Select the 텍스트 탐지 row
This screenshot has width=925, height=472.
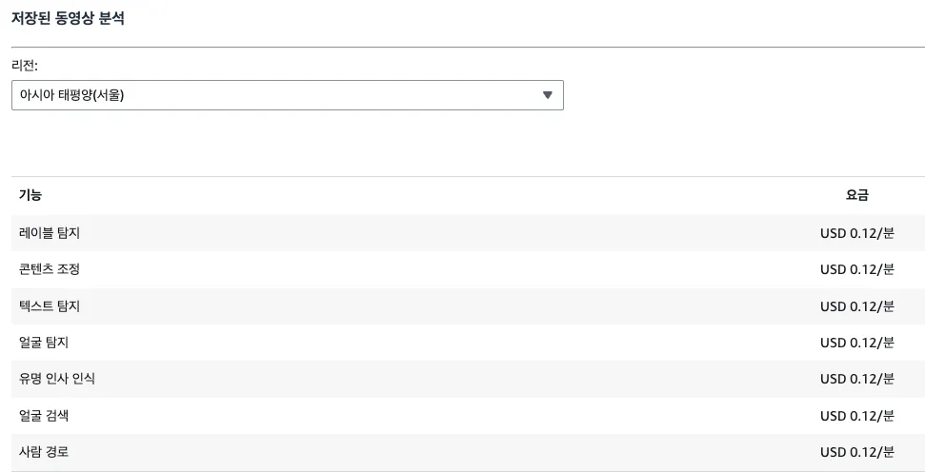pyautogui.click(x=50, y=305)
